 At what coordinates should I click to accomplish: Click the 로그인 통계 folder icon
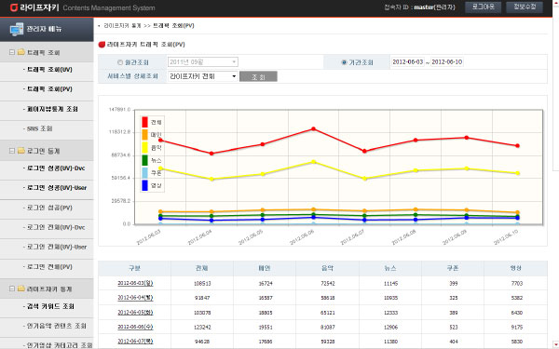pyautogui.click(x=21, y=151)
